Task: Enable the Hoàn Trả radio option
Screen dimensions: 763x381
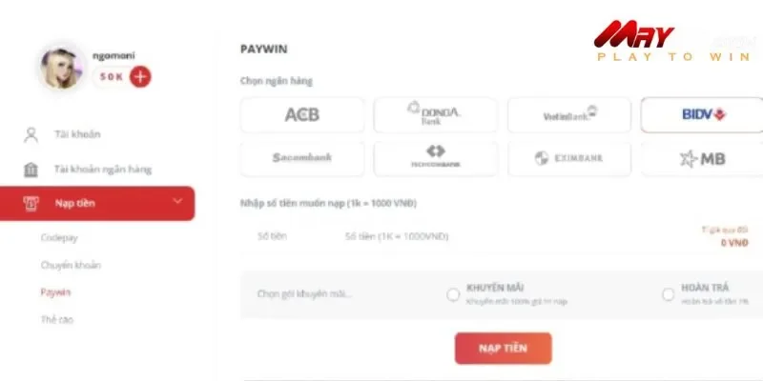Action: click(668, 294)
